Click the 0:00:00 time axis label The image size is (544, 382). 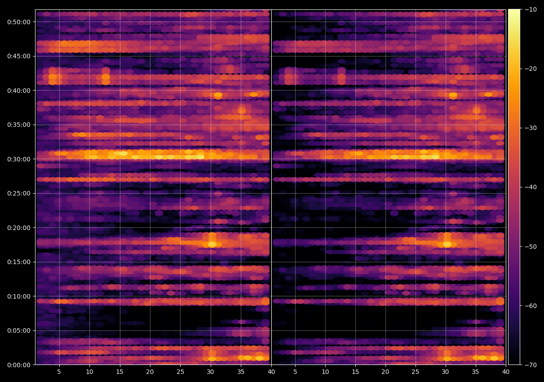pyautogui.click(x=19, y=365)
